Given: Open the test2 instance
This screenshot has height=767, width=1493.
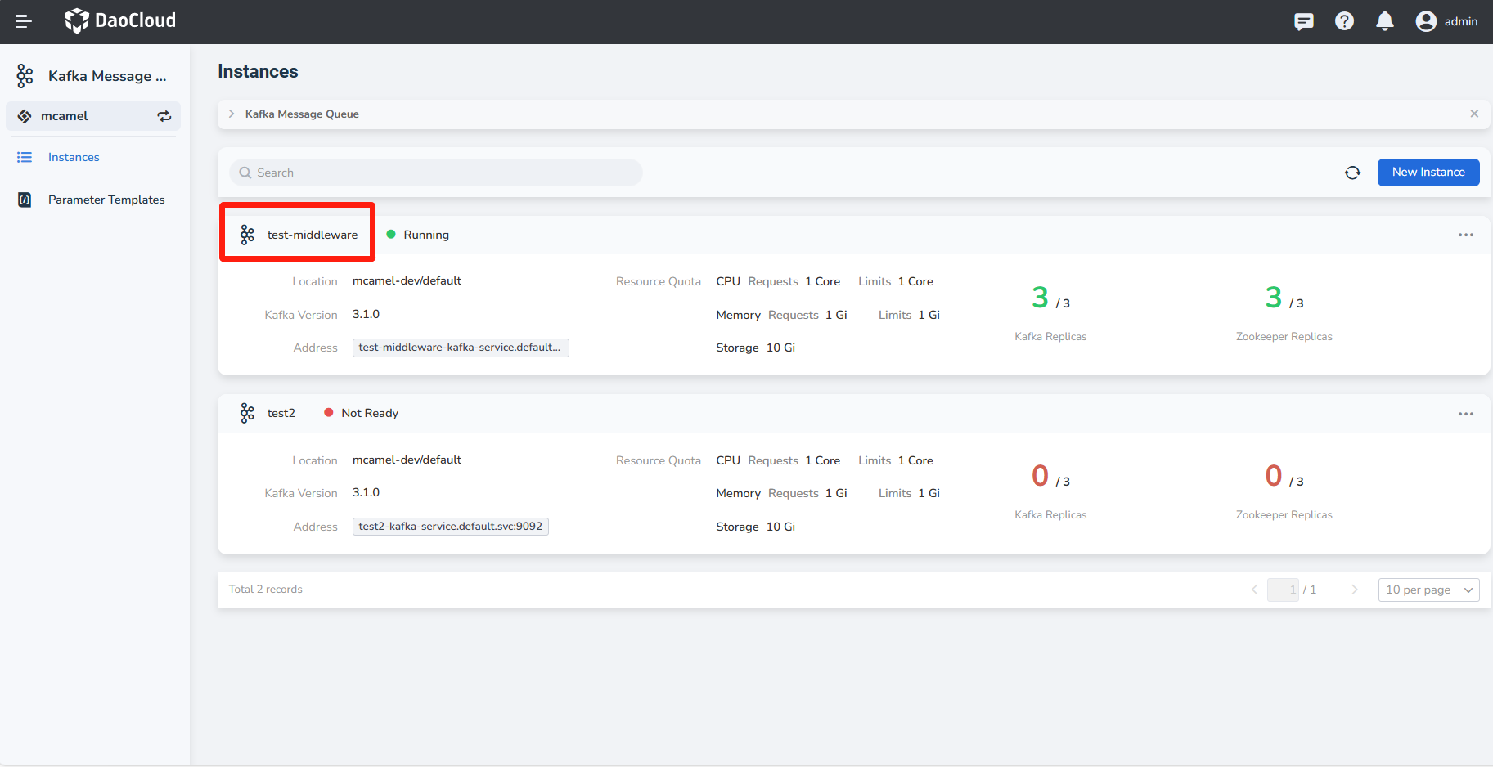Looking at the screenshot, I should pyautogui.click(x=281, y=413).
